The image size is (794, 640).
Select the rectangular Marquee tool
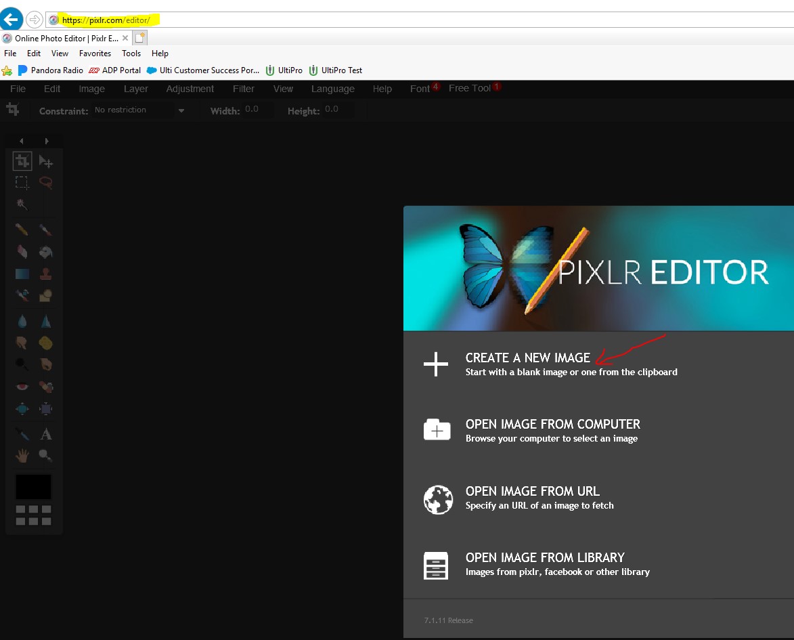point(22,182)
